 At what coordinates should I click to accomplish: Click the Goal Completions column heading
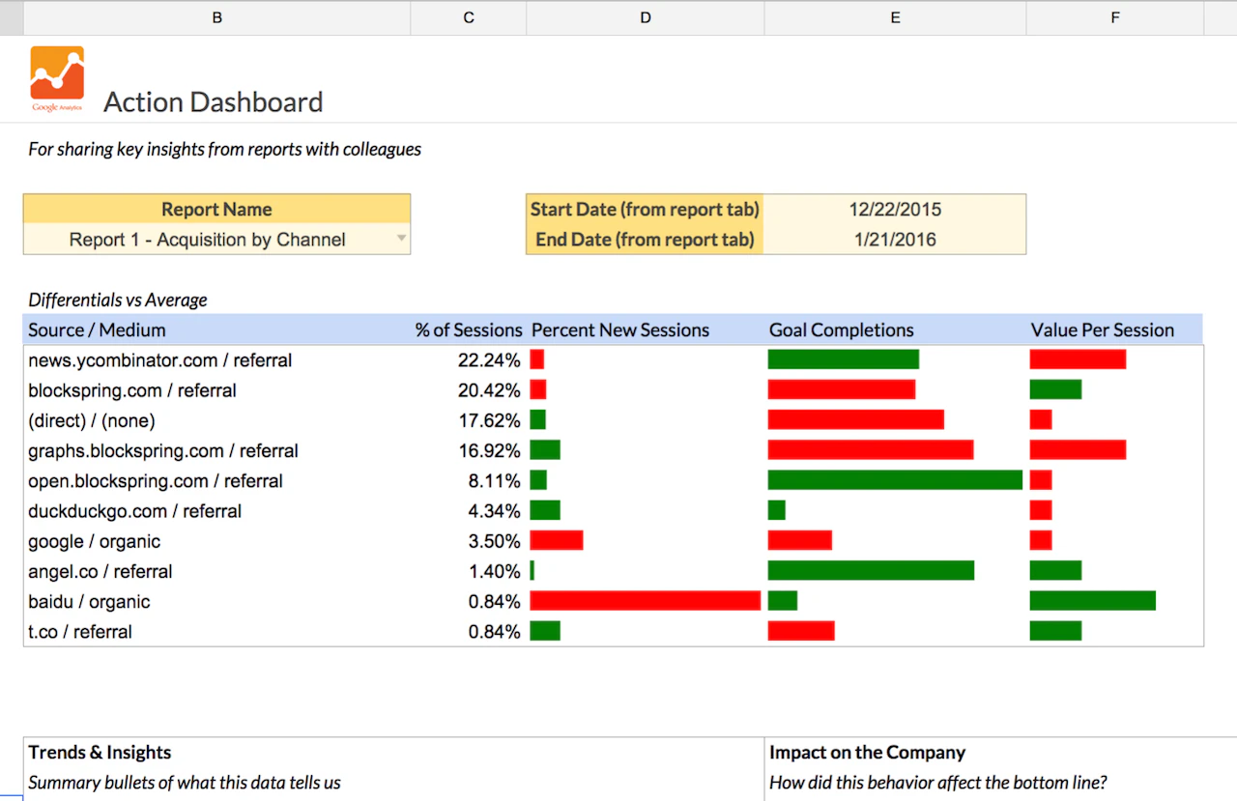[x=842, y=329]
